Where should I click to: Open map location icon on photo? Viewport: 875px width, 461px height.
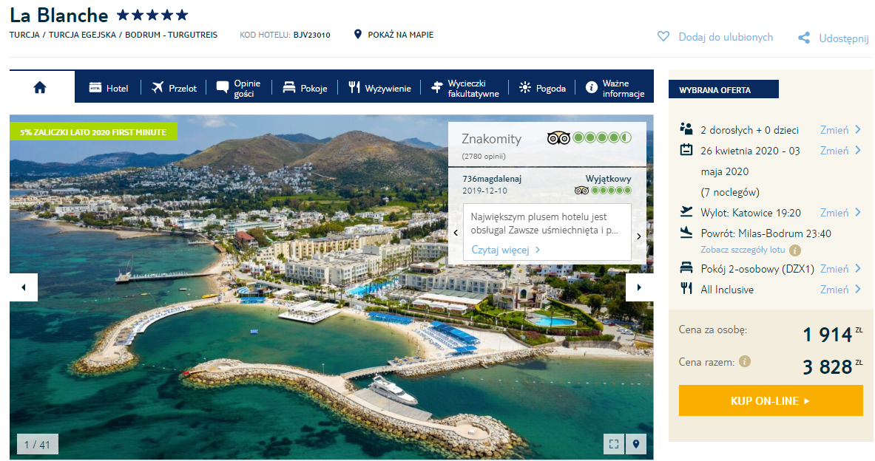[635, 444]
